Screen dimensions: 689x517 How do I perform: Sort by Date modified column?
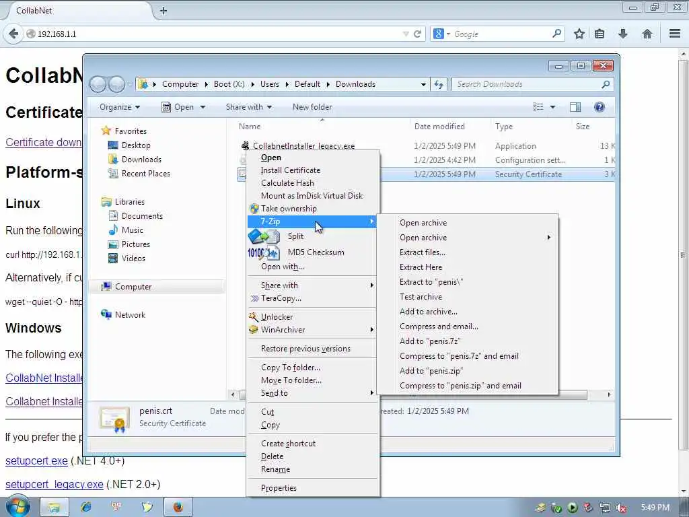tap(439, 126)
